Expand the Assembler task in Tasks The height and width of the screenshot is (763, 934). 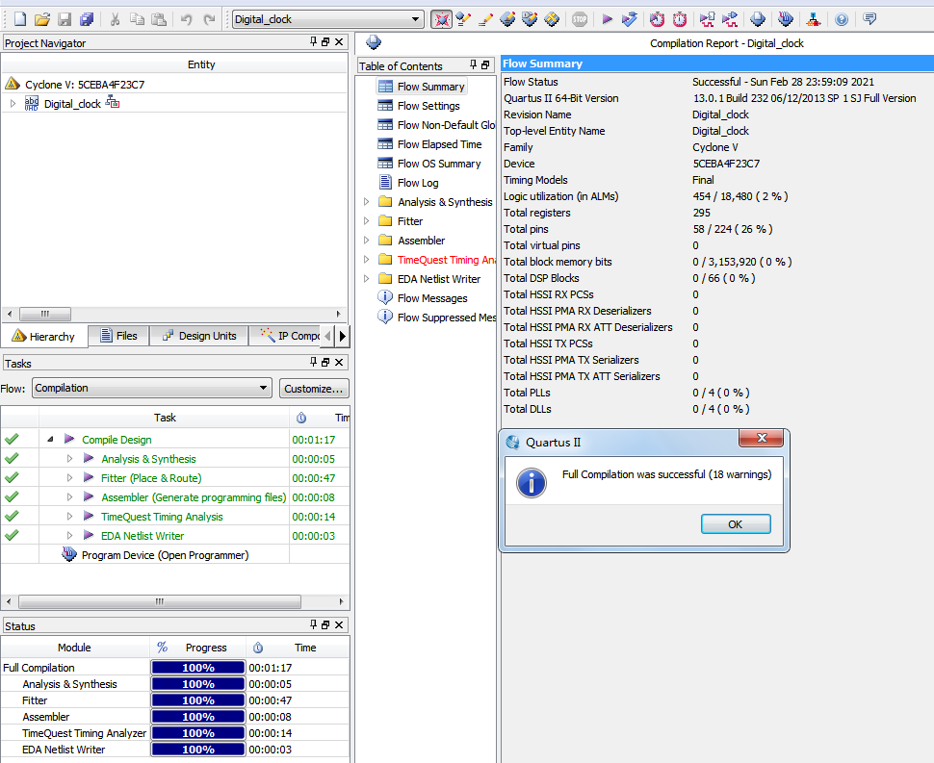point(69,497)
